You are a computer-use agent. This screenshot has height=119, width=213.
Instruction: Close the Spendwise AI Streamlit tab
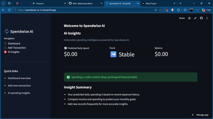[138, 3]
